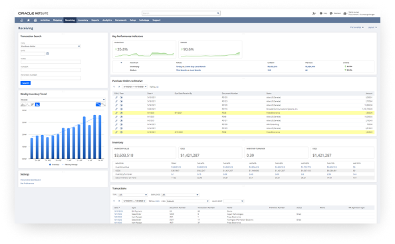Open the recent records clock icon
This screenshot has width=395, height=244.
point(22,20)
